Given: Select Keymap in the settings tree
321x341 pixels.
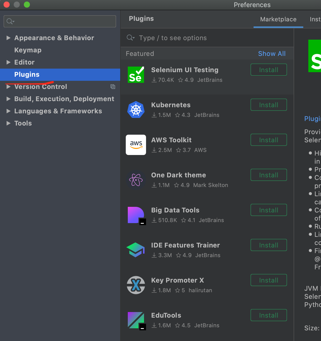Looking at the screenshot, I should [28, 50].
